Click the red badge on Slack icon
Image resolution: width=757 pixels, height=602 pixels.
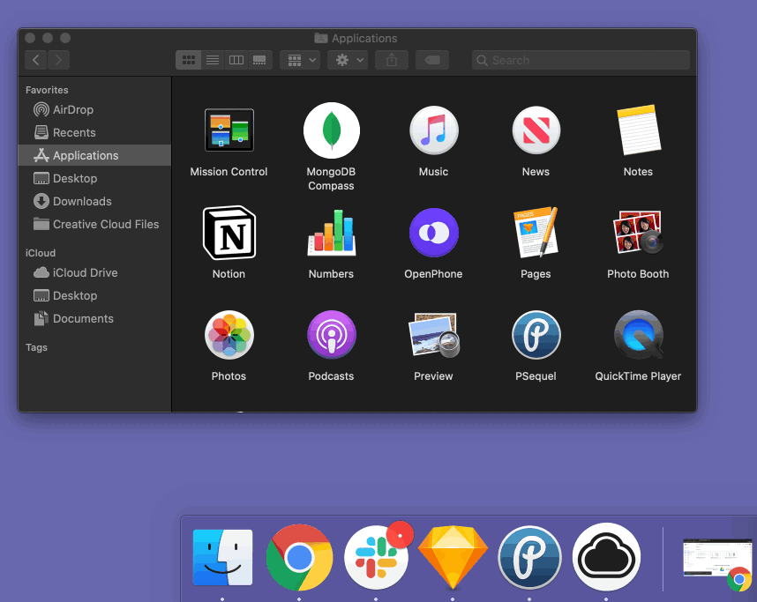(401, 534)
